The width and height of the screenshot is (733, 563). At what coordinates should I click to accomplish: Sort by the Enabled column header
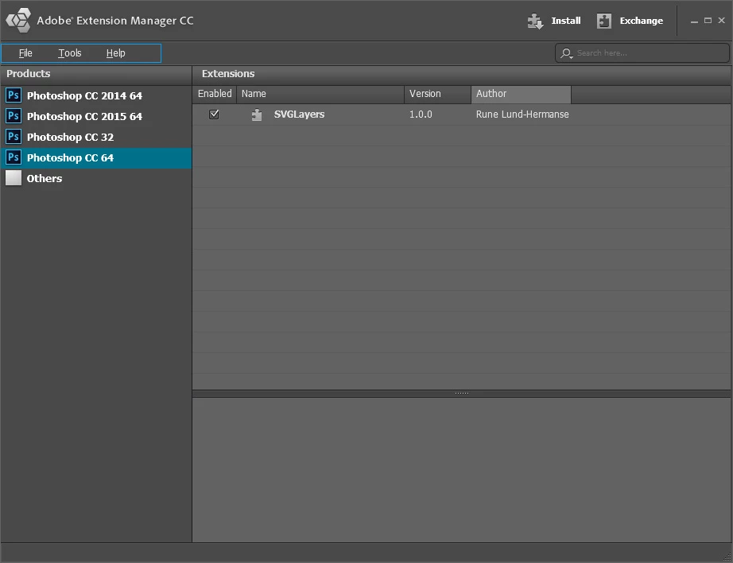tap(215, 94)
